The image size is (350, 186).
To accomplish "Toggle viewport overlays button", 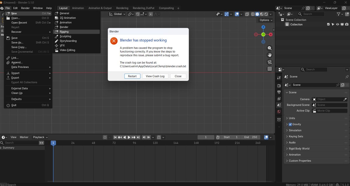I will pos(237,14).
